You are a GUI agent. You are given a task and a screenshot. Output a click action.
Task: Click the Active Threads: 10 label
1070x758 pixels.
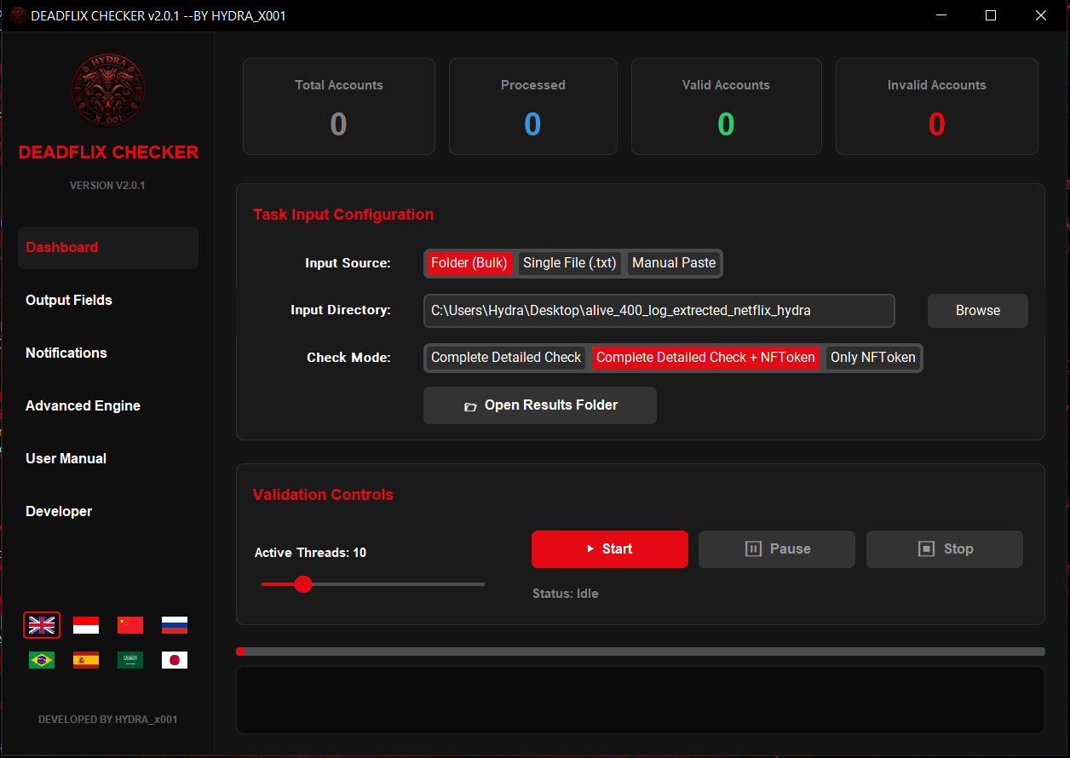(310, 553)
